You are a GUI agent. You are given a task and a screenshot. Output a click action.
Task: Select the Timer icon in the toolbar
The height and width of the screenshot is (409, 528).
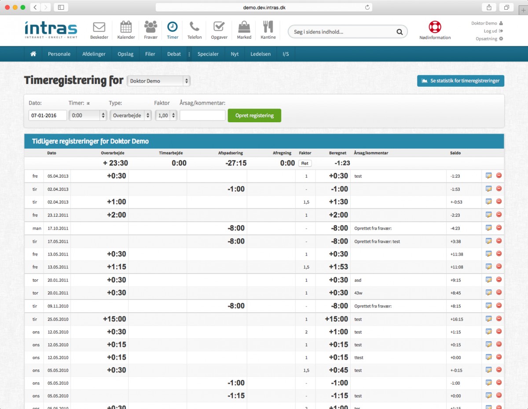click(172, 29)
